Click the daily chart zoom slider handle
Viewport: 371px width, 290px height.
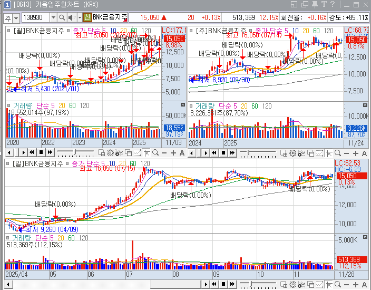[251, 283]
